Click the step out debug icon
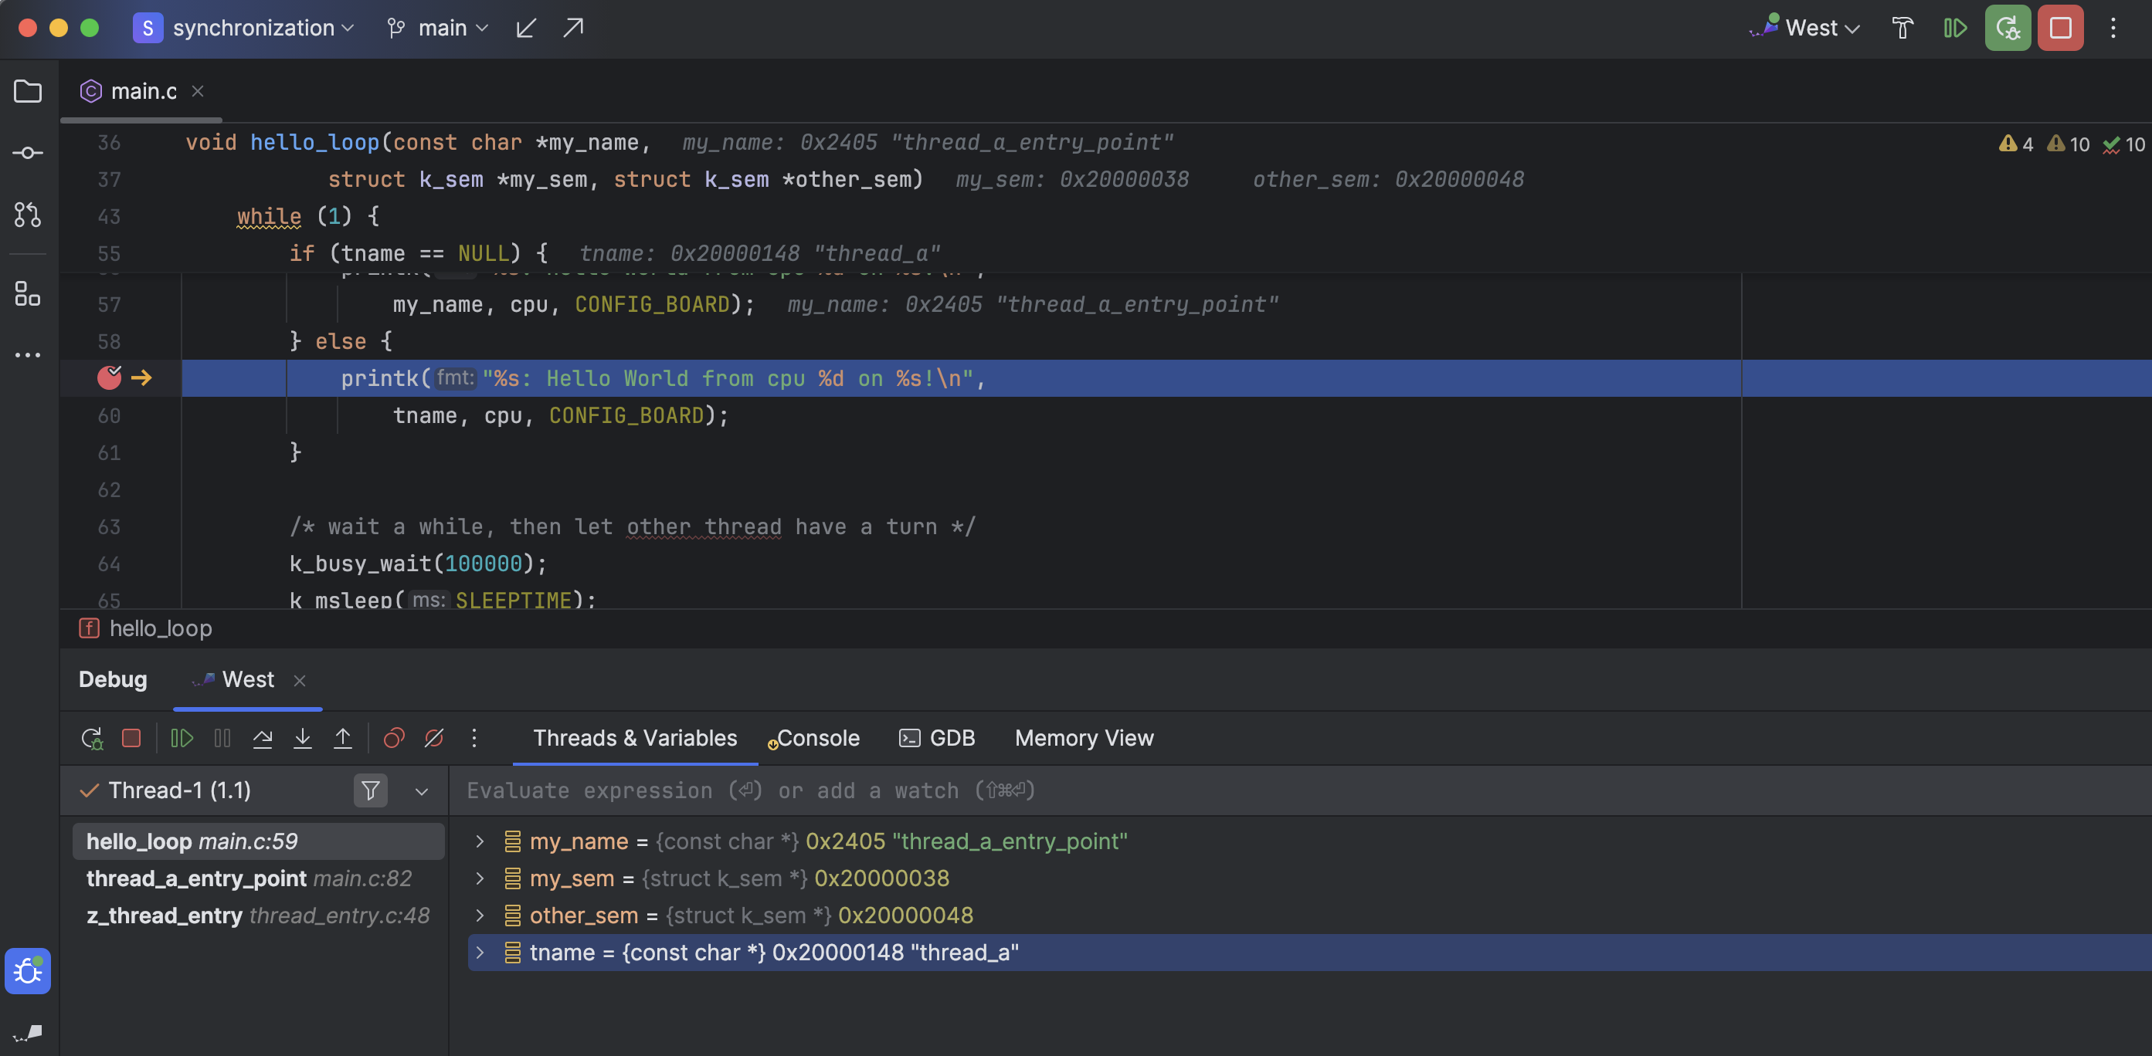Viewport: 2152px width, 1056px height. click(x=343, y=740)
